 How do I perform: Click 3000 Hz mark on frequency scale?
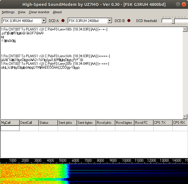pyautogui.click(x=38, y=160)
